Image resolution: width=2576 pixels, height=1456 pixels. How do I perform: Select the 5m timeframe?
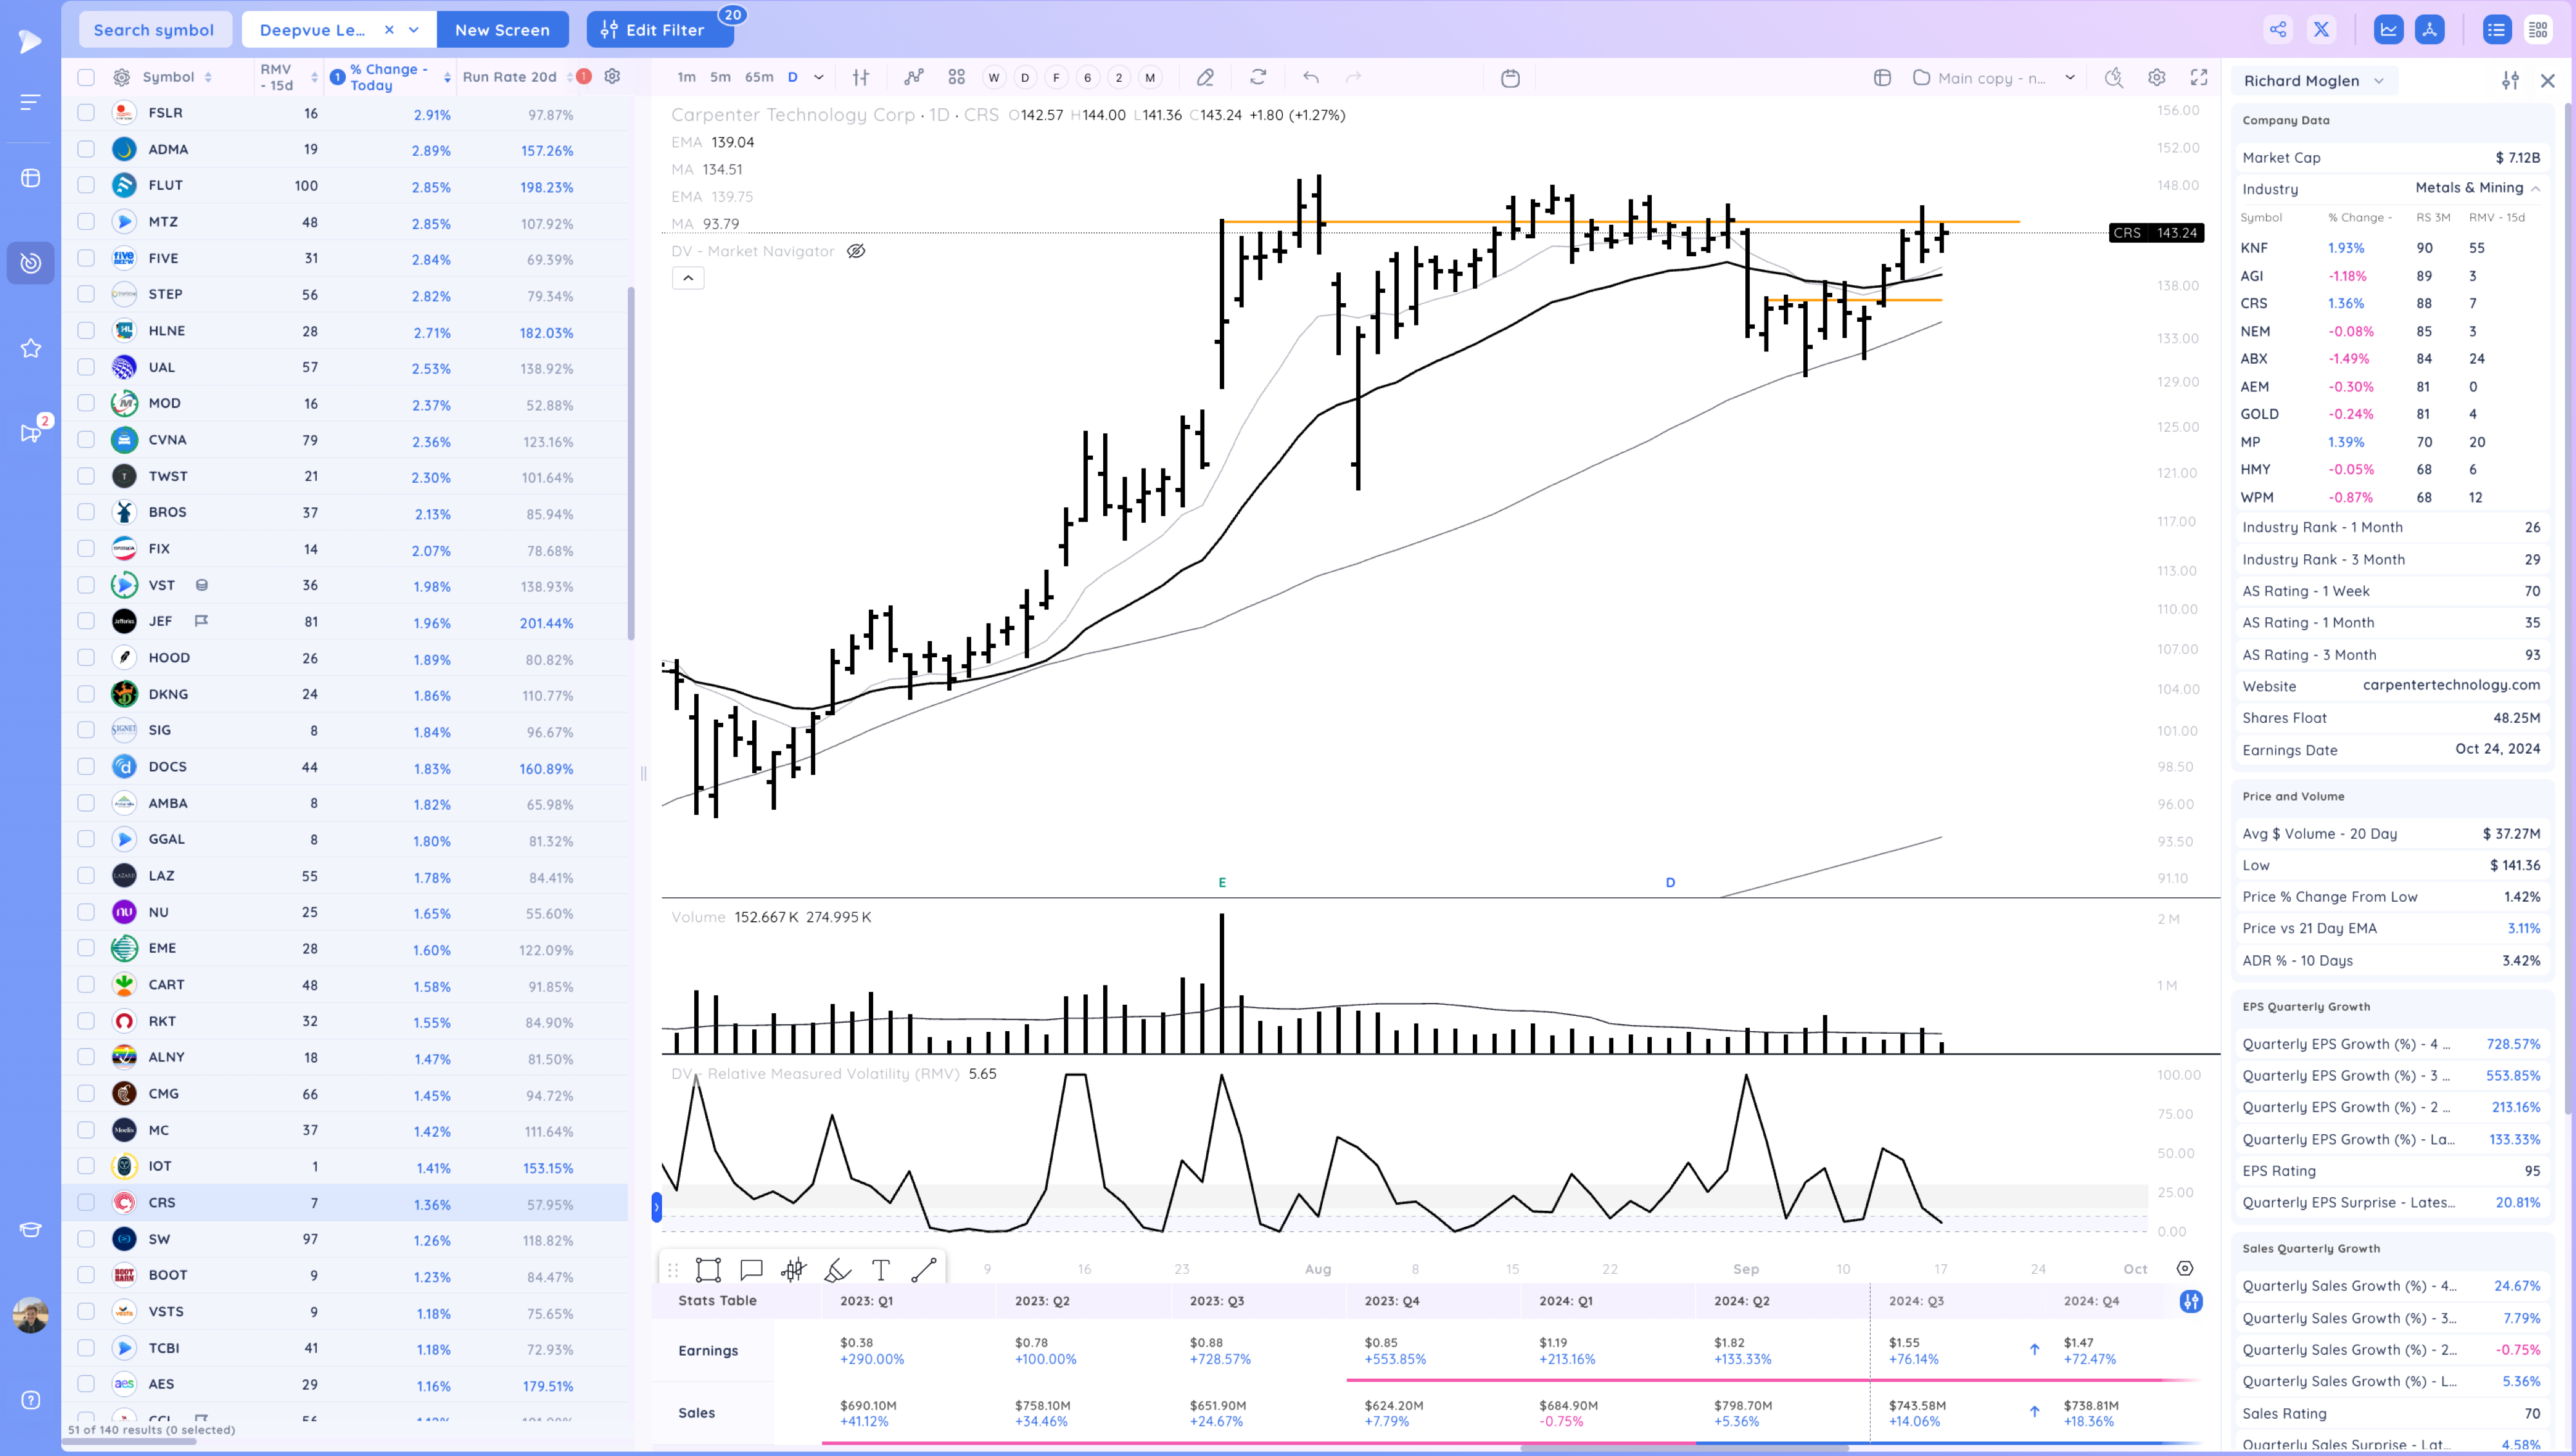click(x=719, y=77)
